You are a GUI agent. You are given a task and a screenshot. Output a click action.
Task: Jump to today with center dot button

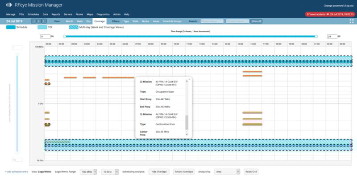pos(39,21)
